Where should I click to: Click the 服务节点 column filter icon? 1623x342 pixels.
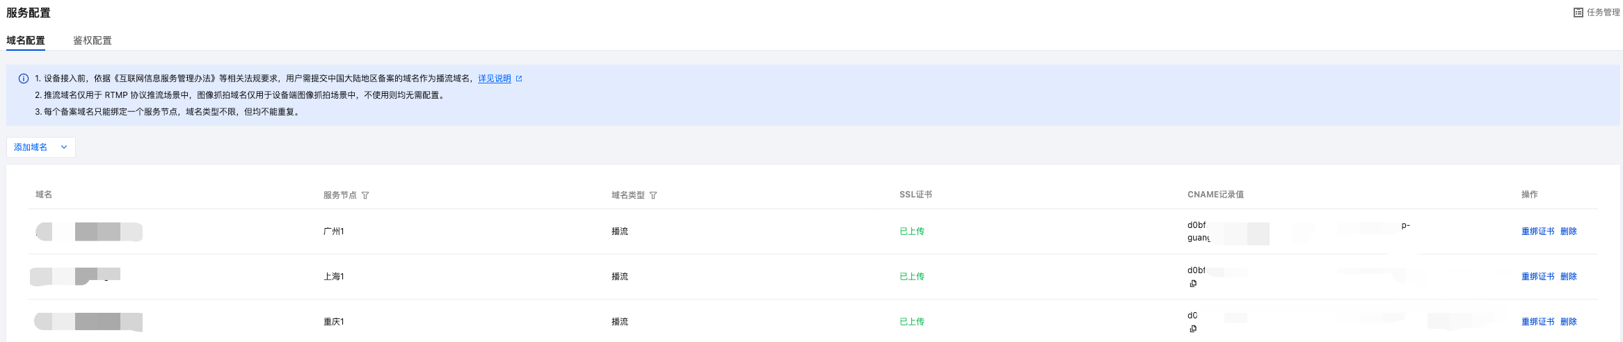tap(365, 195)
